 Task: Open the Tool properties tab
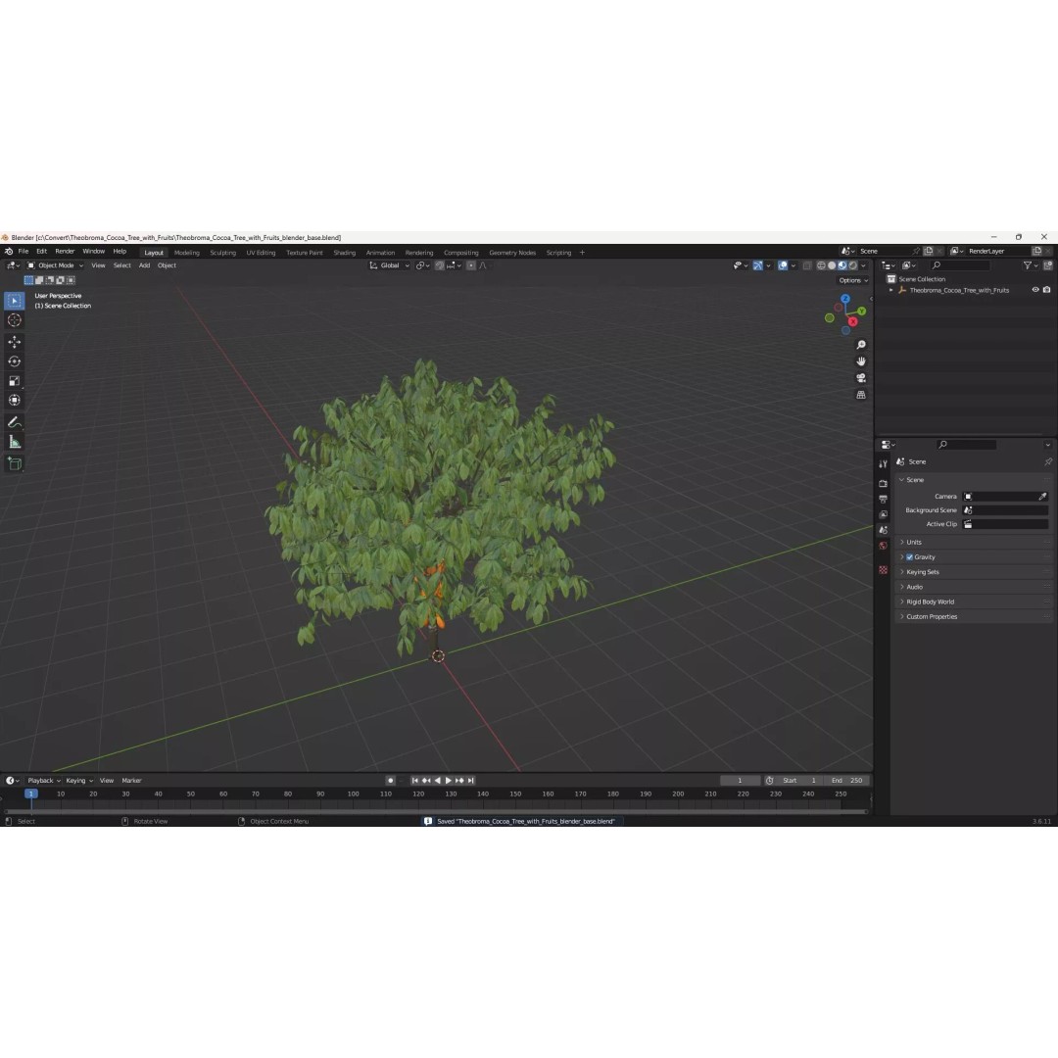pyautogui.click(x=883, y=464)
